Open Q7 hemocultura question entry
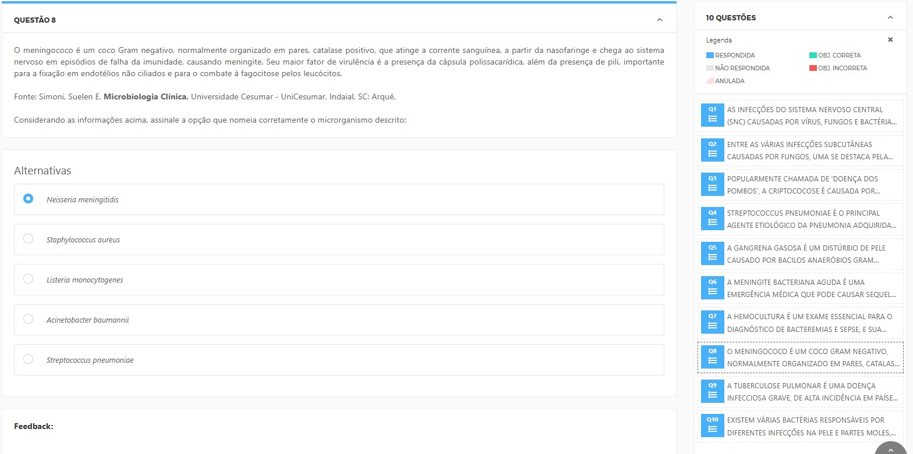Image resolution: width=913 pixels, height=454 pixels. click(809, 323)
